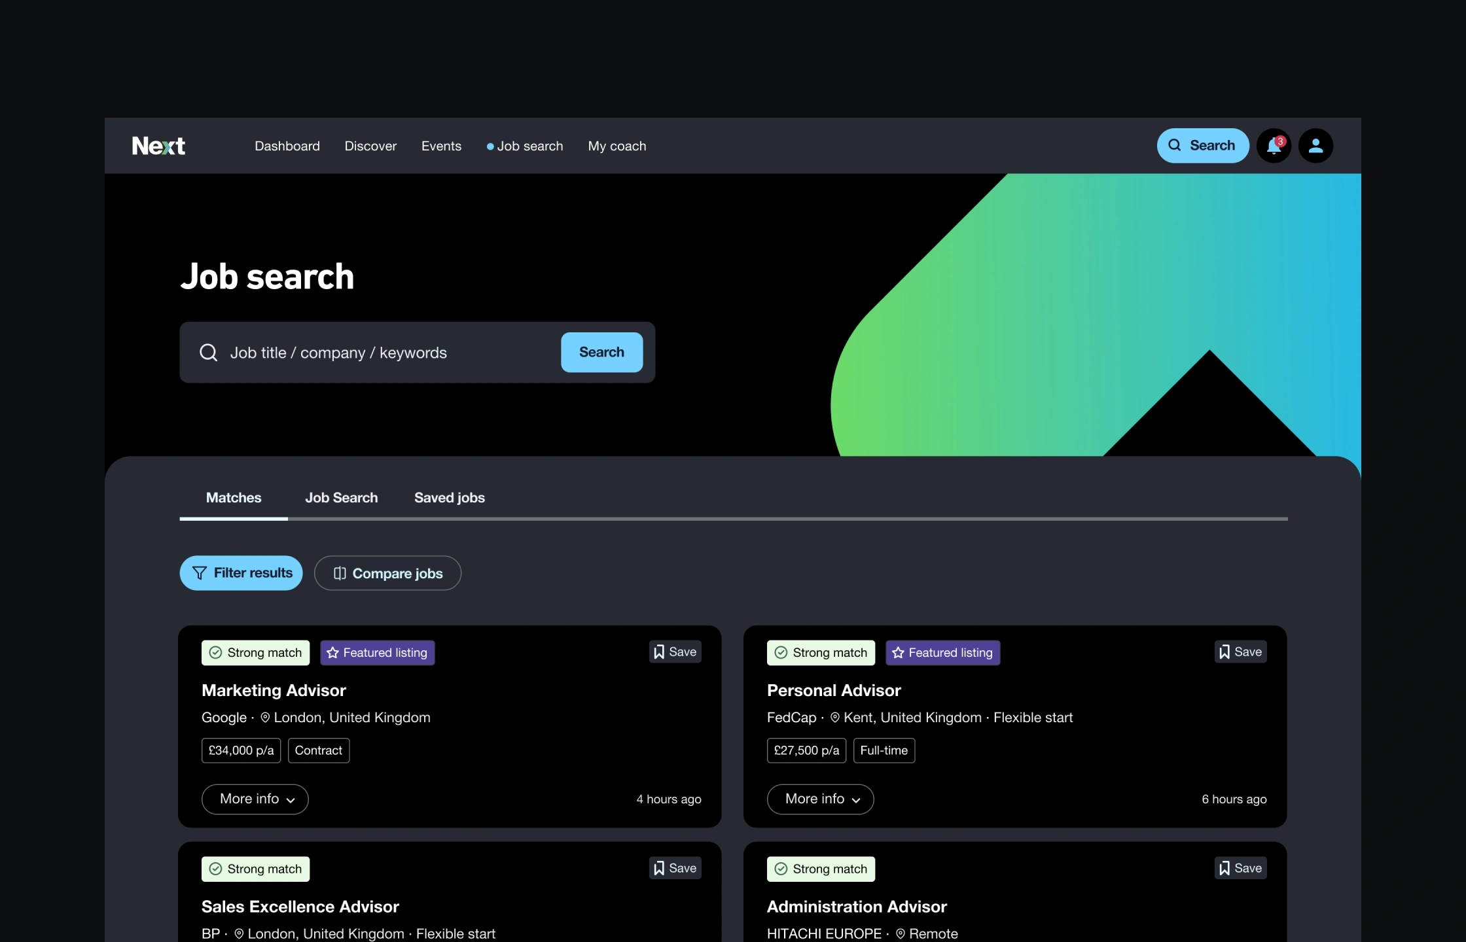Open the Discover menu item

[x=370, y=146]
